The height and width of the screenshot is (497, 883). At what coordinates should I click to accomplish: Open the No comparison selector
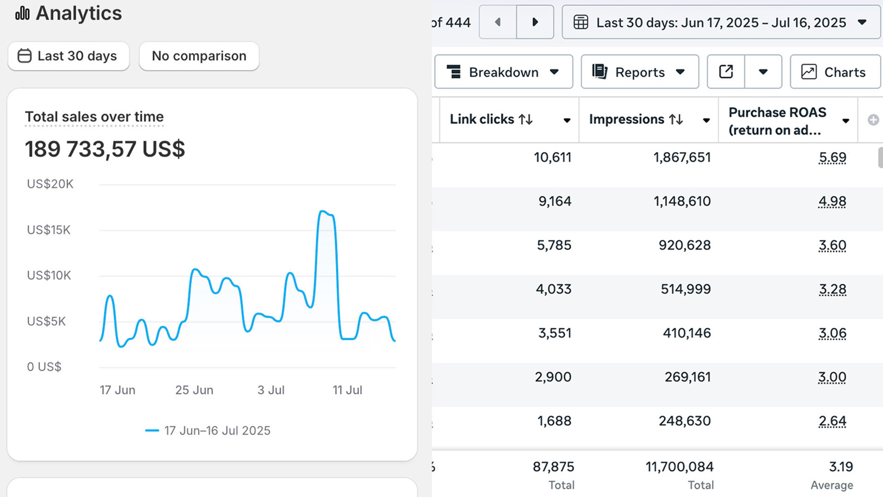tap(199, 56)
